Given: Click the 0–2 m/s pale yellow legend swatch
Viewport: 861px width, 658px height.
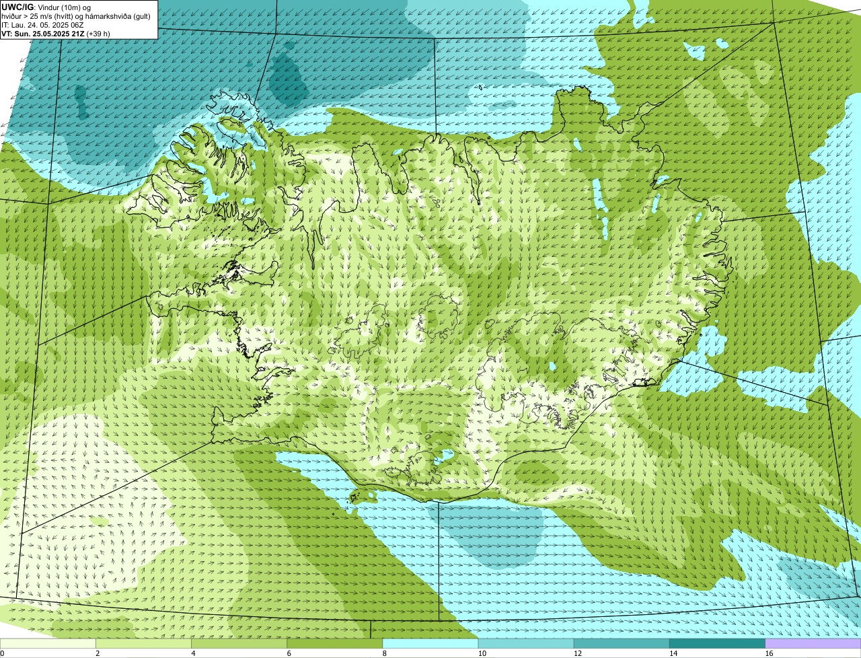Looking at the screenshot, I should pyautogui.click(x=48, y=644).
